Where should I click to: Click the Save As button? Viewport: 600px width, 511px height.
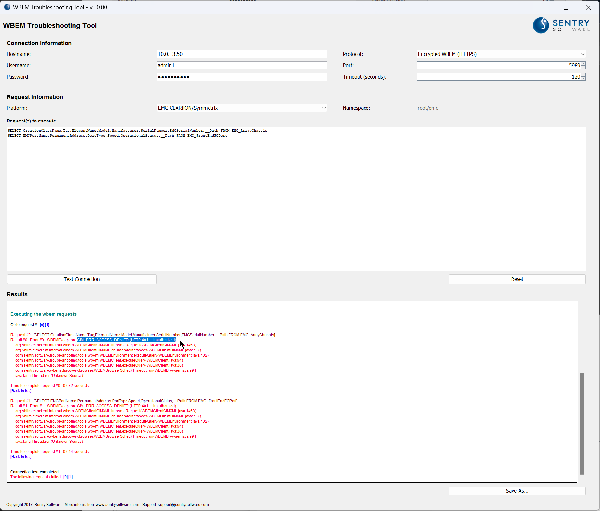(x=517, y=490)
